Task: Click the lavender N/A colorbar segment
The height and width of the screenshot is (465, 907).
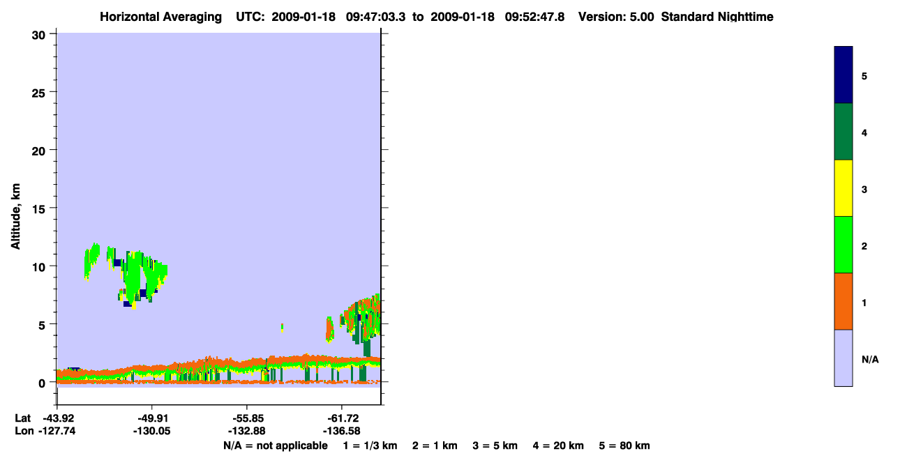Action: point(844,358)
